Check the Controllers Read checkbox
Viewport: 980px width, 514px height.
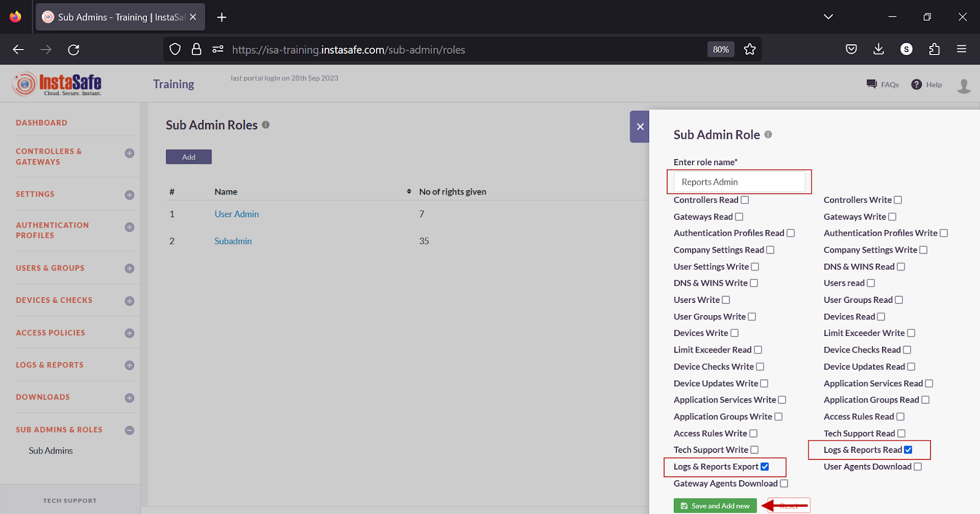tap(745, 200)
